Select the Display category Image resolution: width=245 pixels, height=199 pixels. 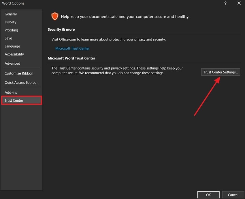pos(10,22)
